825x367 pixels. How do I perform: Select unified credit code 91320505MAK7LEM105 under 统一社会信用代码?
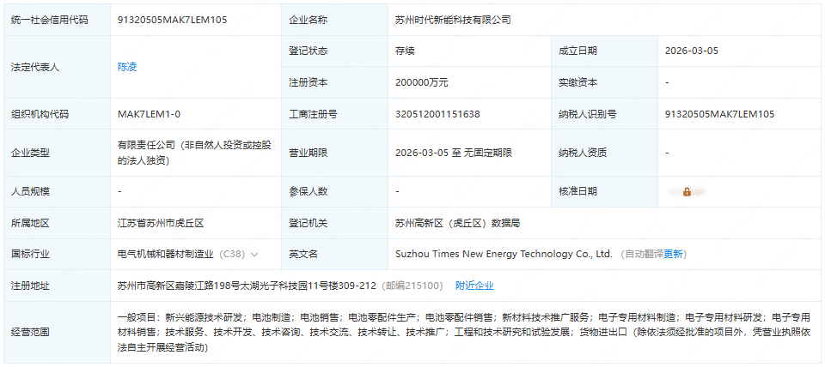click(173, 20)
